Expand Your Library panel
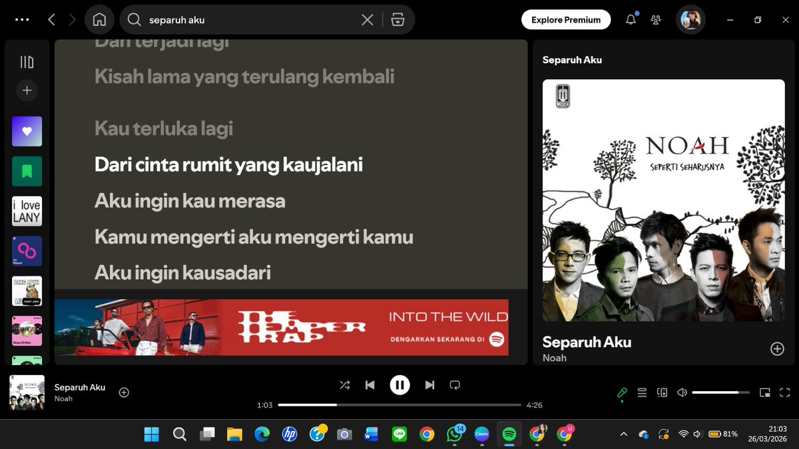The height and width of the screenshot is (449, 799). [27, 62]
